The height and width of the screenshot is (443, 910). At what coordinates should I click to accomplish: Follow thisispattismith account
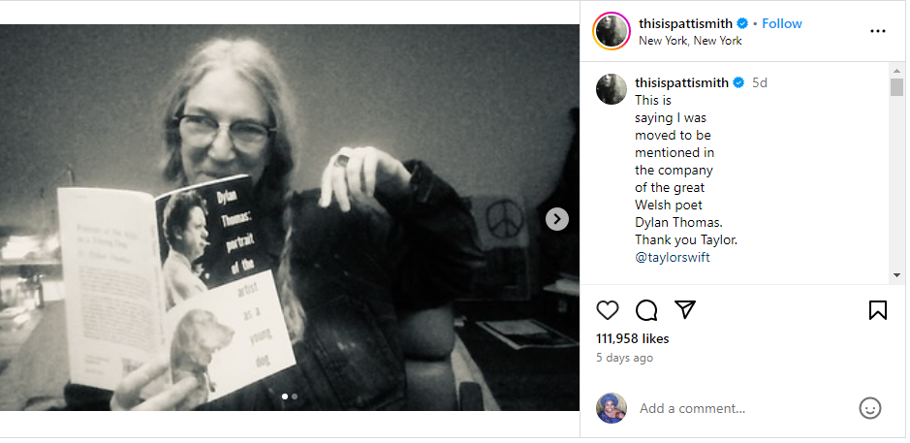click(x=782, y=24)
